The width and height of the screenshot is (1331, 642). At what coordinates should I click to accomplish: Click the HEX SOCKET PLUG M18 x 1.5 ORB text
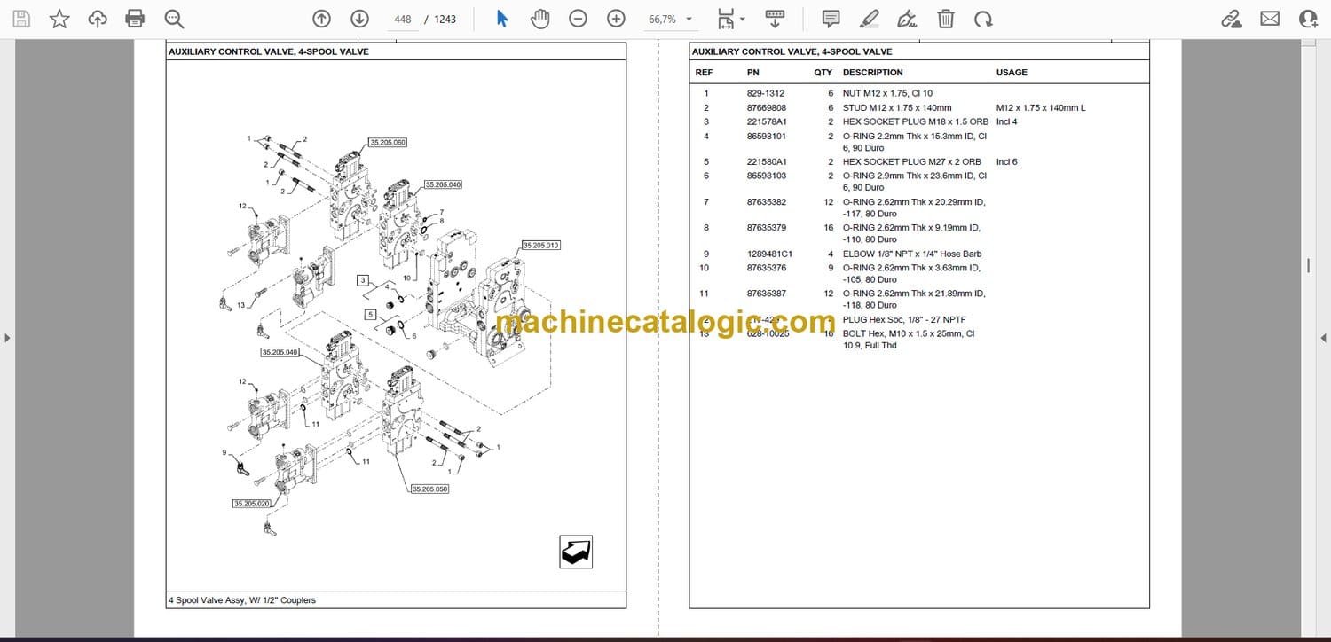click(916, 121)
